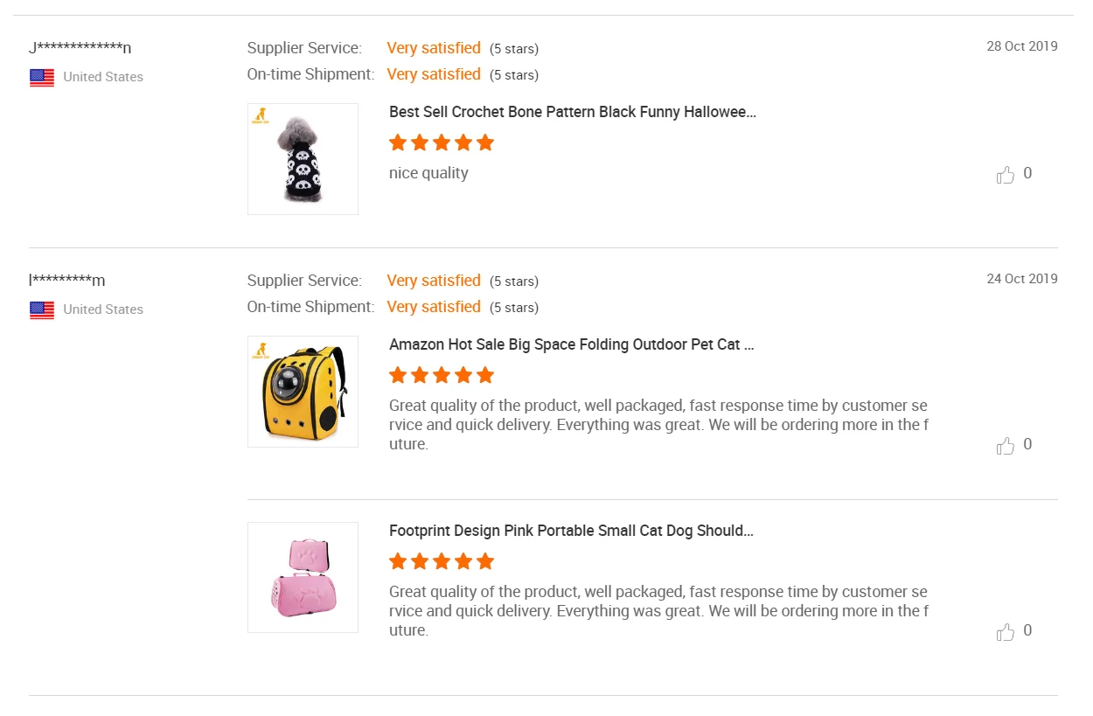Click star rating of yellow backpack review
Viewport: 1093px width, 716px height.
[442, 375]
